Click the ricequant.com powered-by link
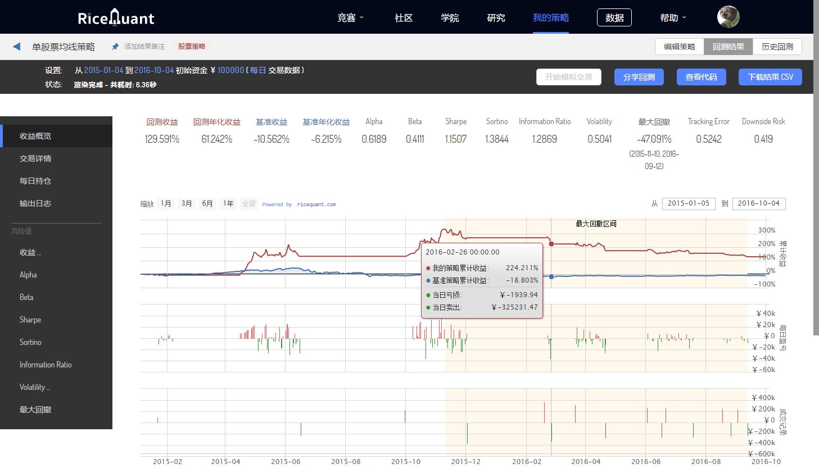The height and width of the screenshot is (468, 819). 316,205
